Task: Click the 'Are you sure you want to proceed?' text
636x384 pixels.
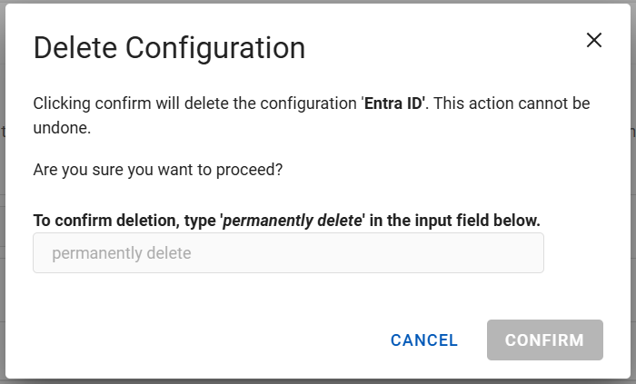Action: click(157, 170)
